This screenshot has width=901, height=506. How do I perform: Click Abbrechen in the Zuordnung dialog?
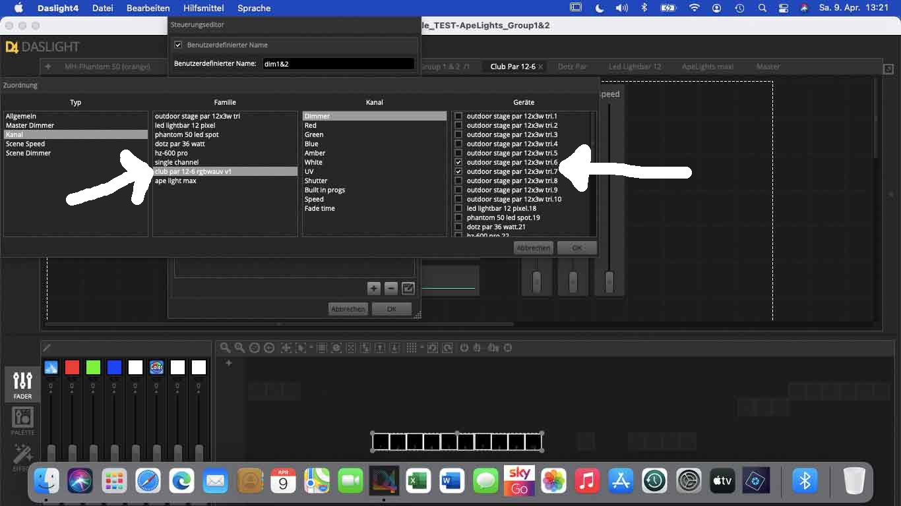(533, 248)
